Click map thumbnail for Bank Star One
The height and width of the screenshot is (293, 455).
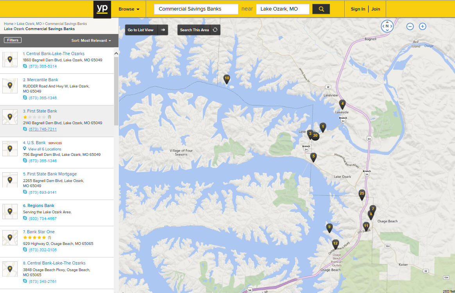coord(10,238)
